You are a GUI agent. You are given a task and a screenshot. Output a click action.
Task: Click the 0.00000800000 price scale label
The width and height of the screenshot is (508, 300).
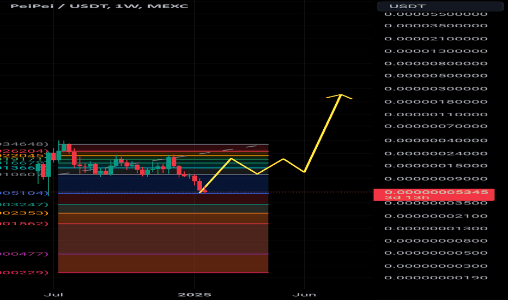(436, 63)
